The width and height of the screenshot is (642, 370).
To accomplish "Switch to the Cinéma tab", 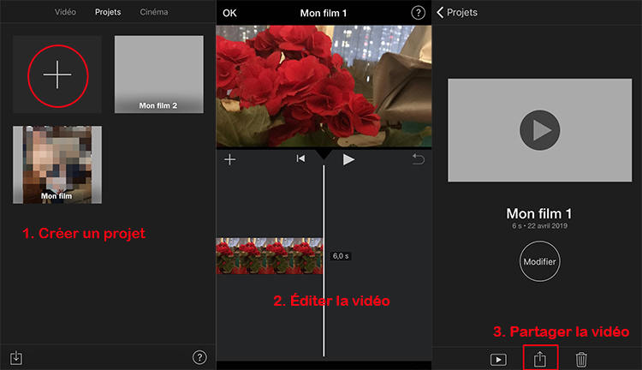I will 154,12.
